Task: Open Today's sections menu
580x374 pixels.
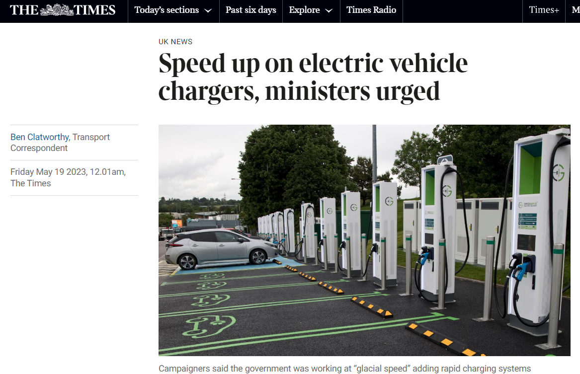Action: click(x=173, y=10)
